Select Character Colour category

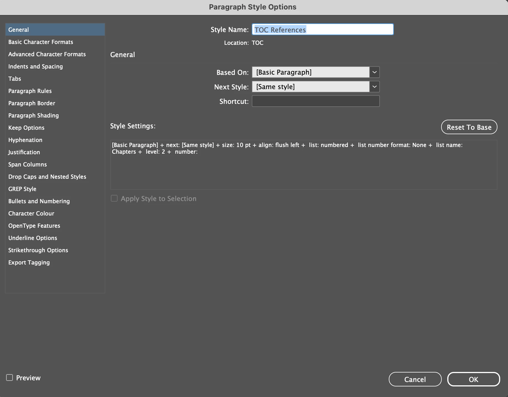55,213
